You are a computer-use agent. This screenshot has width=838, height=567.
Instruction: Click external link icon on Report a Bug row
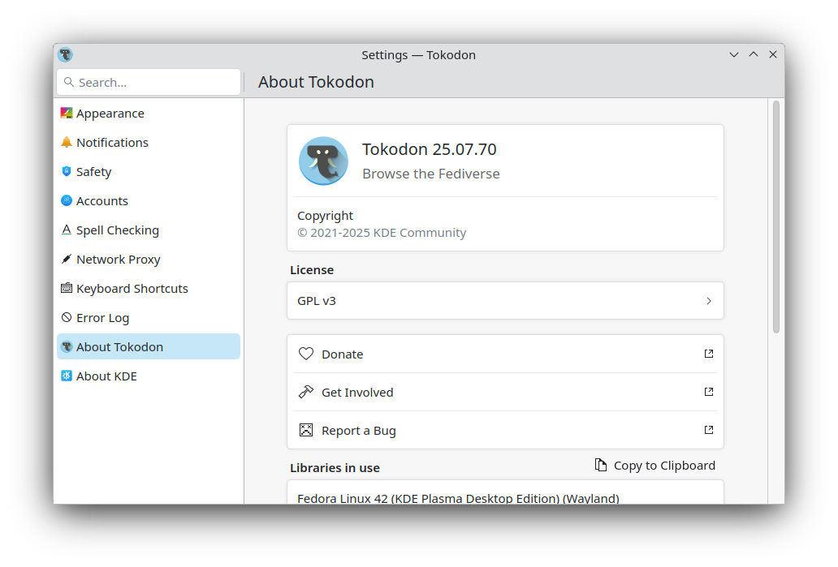pos(709,430)
